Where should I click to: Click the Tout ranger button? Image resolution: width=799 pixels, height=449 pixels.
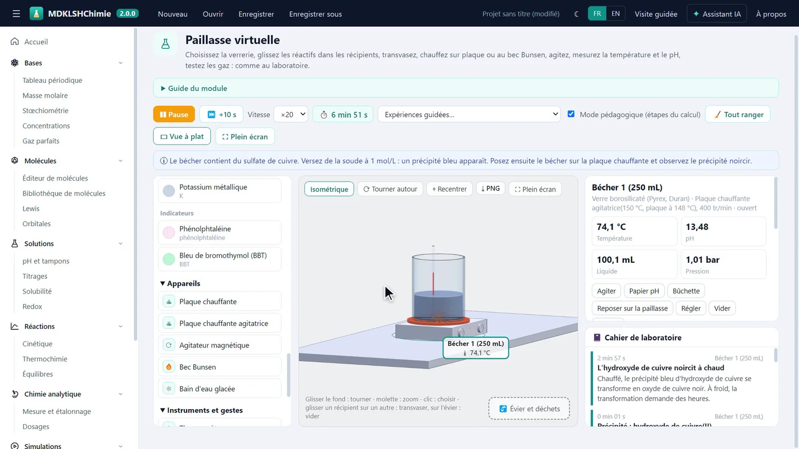(738, 114)
